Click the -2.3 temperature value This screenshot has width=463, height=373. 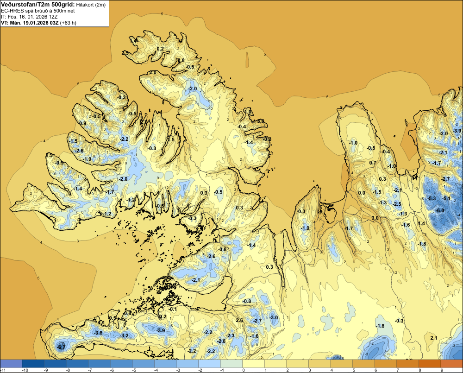coord(230,335)
